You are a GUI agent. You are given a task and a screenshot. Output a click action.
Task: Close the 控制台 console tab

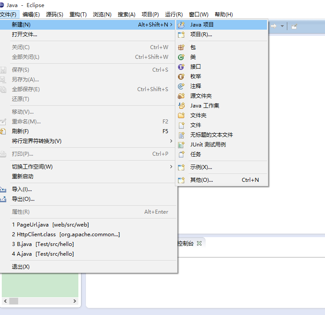click(x=199, y=244)
